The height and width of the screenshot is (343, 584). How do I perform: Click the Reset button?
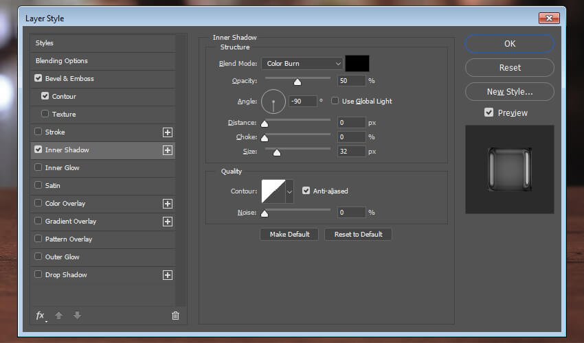pos(510,68)
